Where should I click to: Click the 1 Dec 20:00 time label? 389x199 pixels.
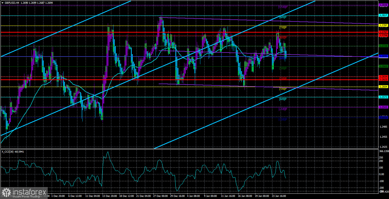coord(58,196)
